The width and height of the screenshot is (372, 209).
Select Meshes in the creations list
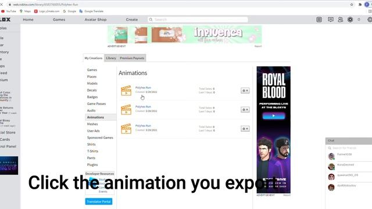click(x=92, y=124)
